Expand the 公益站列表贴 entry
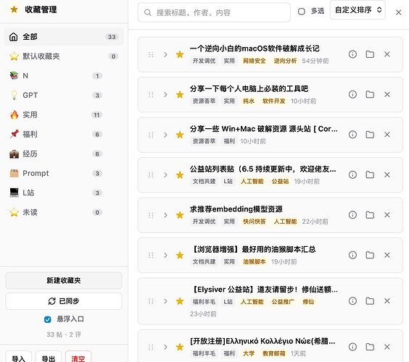The image size is (409, 362). tap(165, 174)
